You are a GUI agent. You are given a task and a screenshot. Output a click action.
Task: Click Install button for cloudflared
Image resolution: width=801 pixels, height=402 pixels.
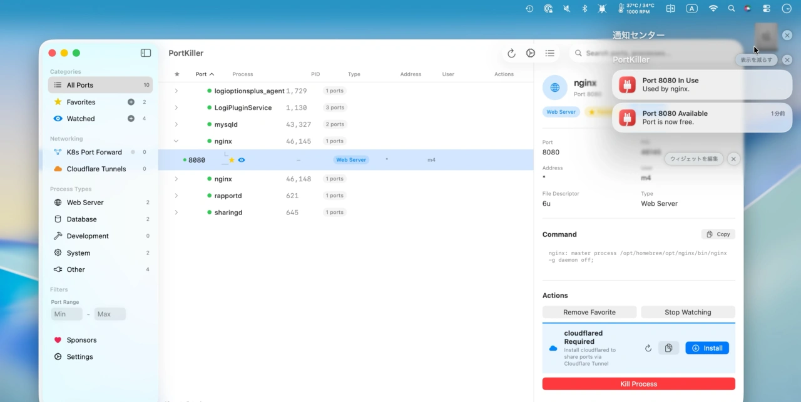tap(707, 348)
